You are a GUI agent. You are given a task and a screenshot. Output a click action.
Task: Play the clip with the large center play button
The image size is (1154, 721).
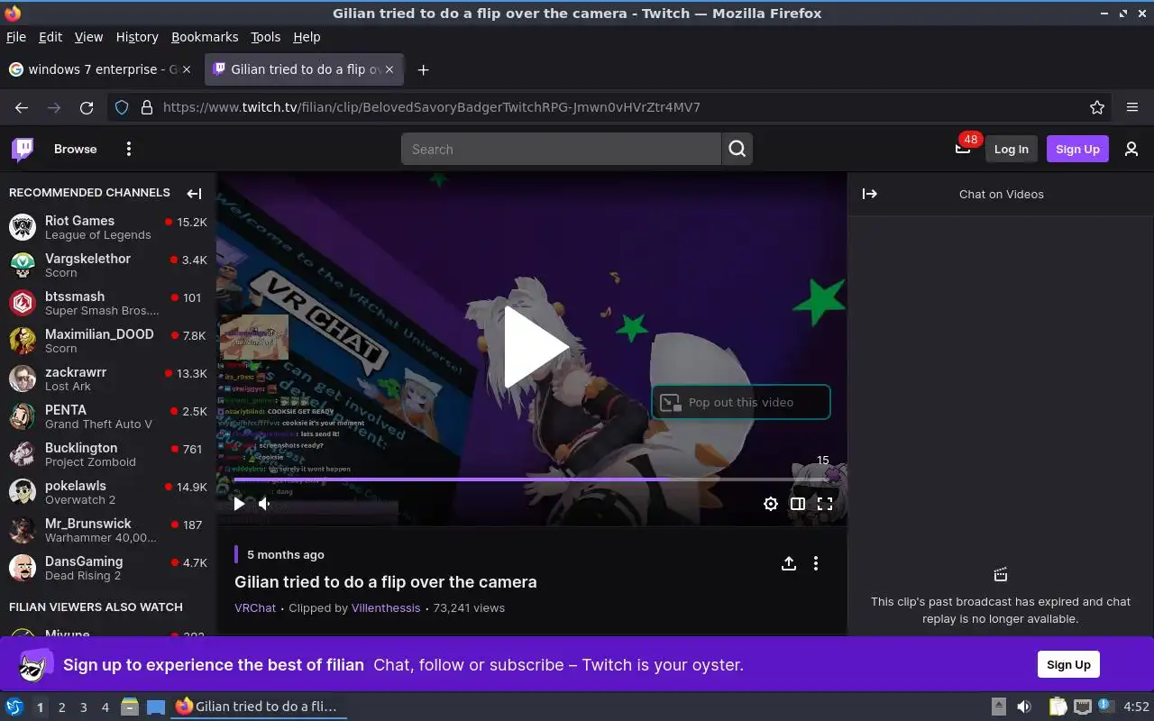[536, 348]
